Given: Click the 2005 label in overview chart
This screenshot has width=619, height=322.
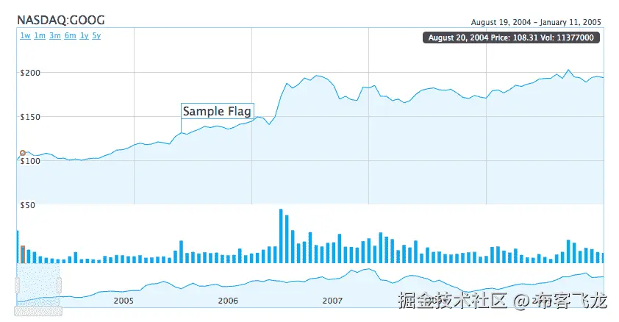Looking at the screenshot, I should [124, 301].
